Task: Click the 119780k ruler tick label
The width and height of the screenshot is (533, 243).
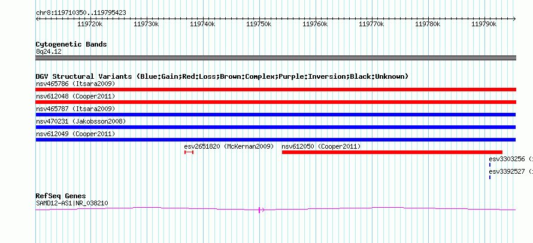Action: 428,24
